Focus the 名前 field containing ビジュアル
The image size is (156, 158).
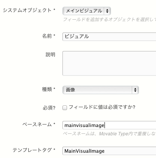click(109, 37)
